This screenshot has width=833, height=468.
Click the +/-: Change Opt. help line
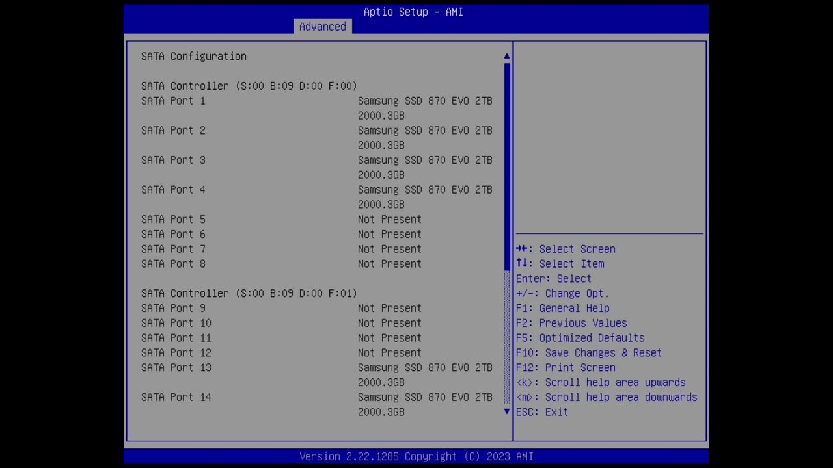coord(563,294)
